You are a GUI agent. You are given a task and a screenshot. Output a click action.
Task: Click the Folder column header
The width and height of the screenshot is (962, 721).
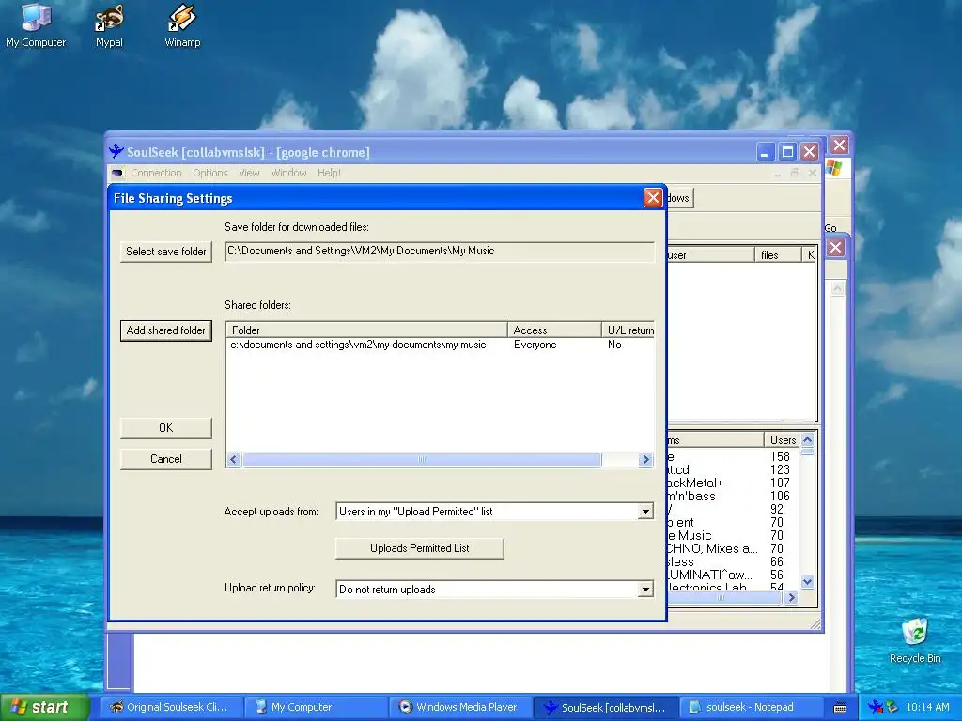point(367,330)
